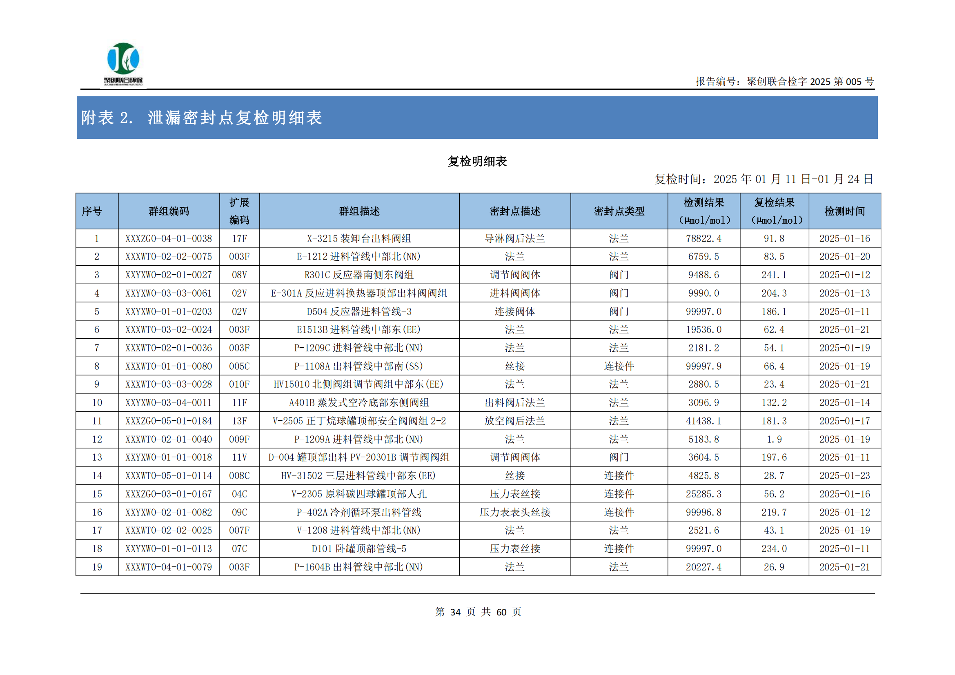Click the 复检明细表 centered heading
The image size is (955, 675).
pyautogui.click(x=477, y=161)
